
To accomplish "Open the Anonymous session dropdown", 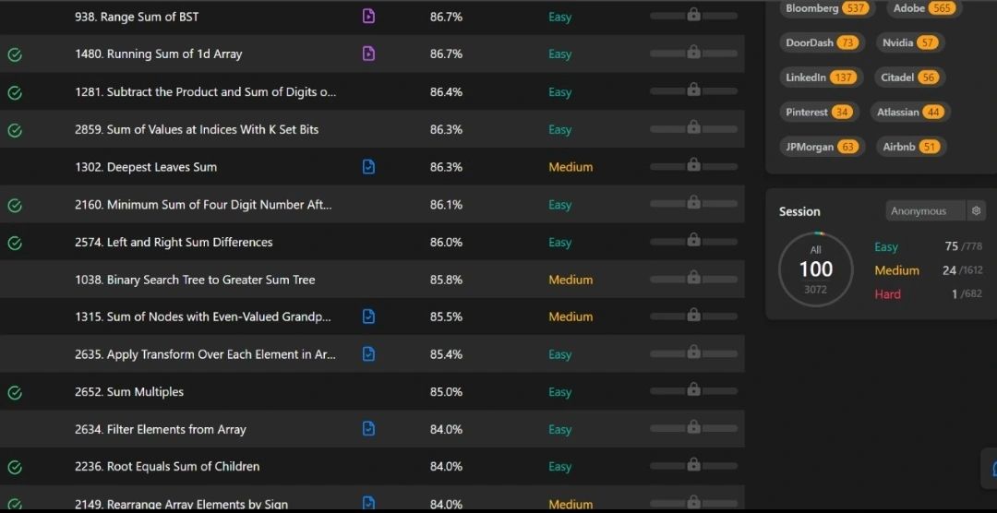I will pyautogui.click(x=925, y=211).
